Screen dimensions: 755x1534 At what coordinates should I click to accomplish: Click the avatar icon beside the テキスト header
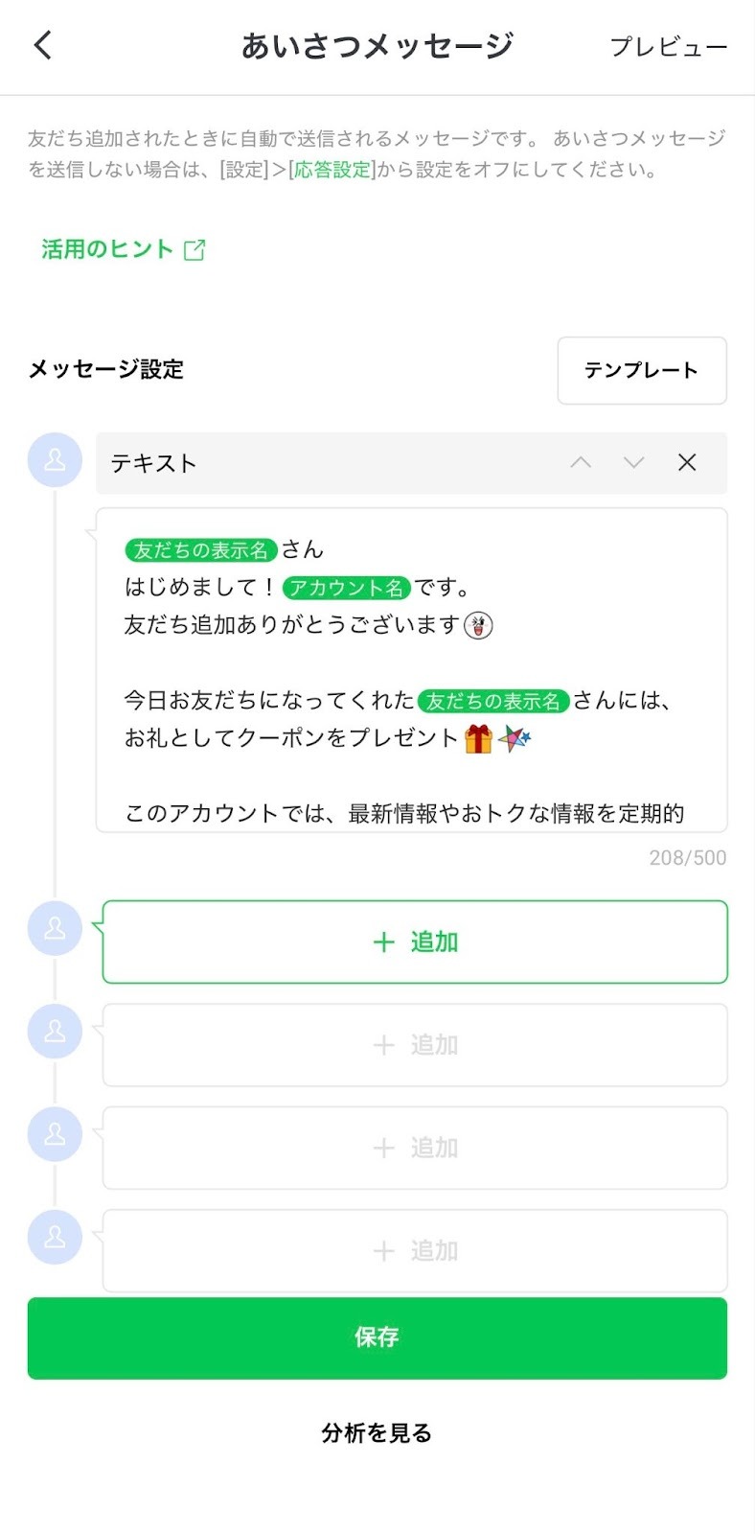[55, 460]
